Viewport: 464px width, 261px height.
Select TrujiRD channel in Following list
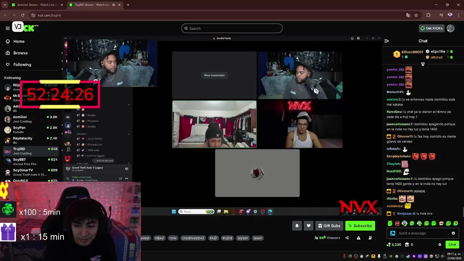(31, 151)
